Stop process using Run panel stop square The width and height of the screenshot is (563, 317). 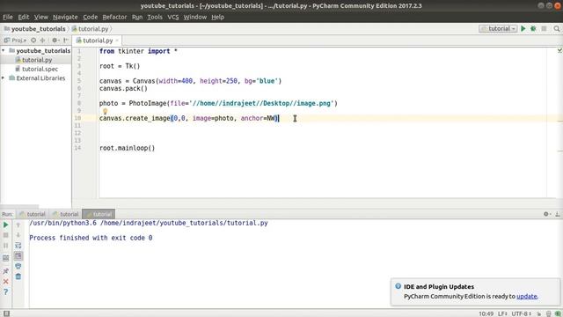click(6, 235)
